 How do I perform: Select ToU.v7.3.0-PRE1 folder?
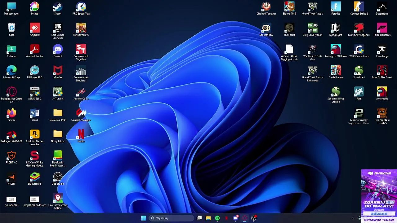[58, 115]
